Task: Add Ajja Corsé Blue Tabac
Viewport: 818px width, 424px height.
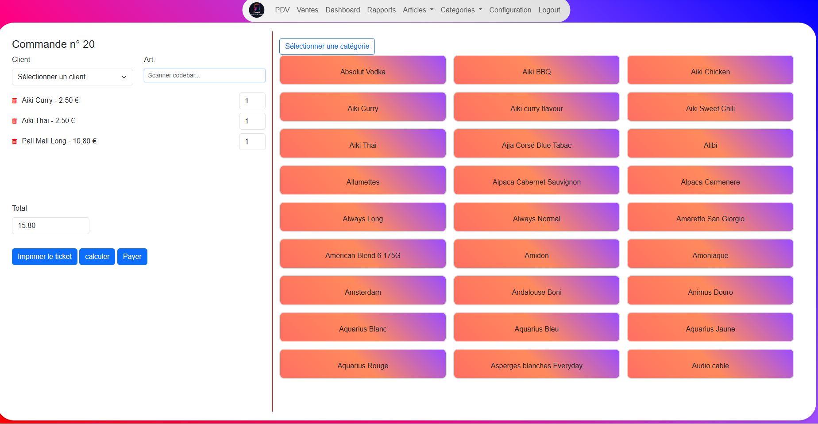Action: point(536,143)
